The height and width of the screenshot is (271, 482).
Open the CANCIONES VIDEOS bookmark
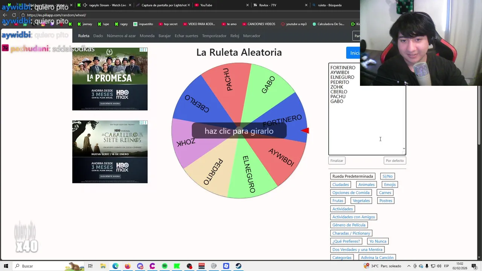(x=258, y=24)
